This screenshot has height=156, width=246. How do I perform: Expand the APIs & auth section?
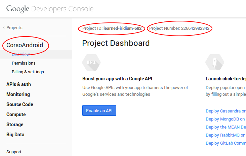click(x=18, y=84)
